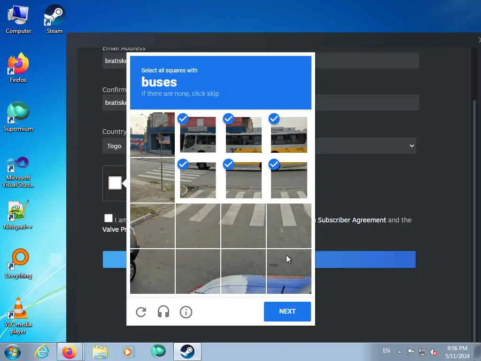
Task: Switch to Supermium in the taskbar
Action: (x=158, y=352)
